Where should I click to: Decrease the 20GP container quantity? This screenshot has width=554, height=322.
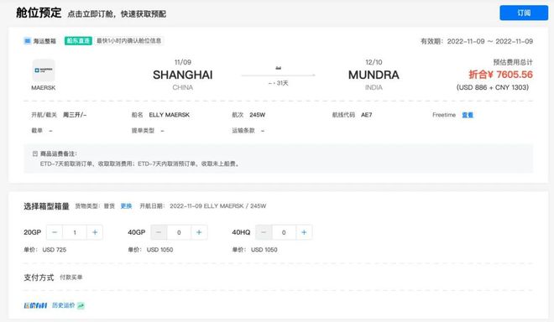(55, 232)
